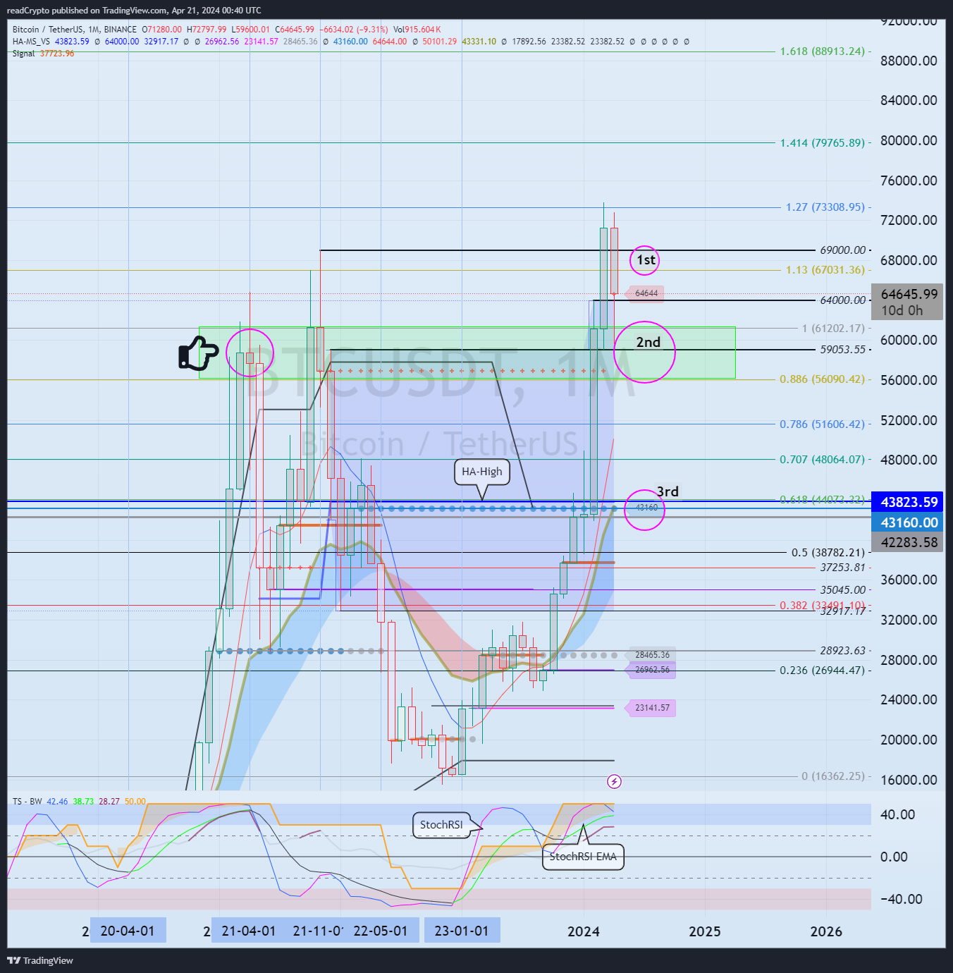Click the 1.27 (73308.95) Fibonacci label
The width and height of the screenshot is (953, 973).
[x=825, y=207]
